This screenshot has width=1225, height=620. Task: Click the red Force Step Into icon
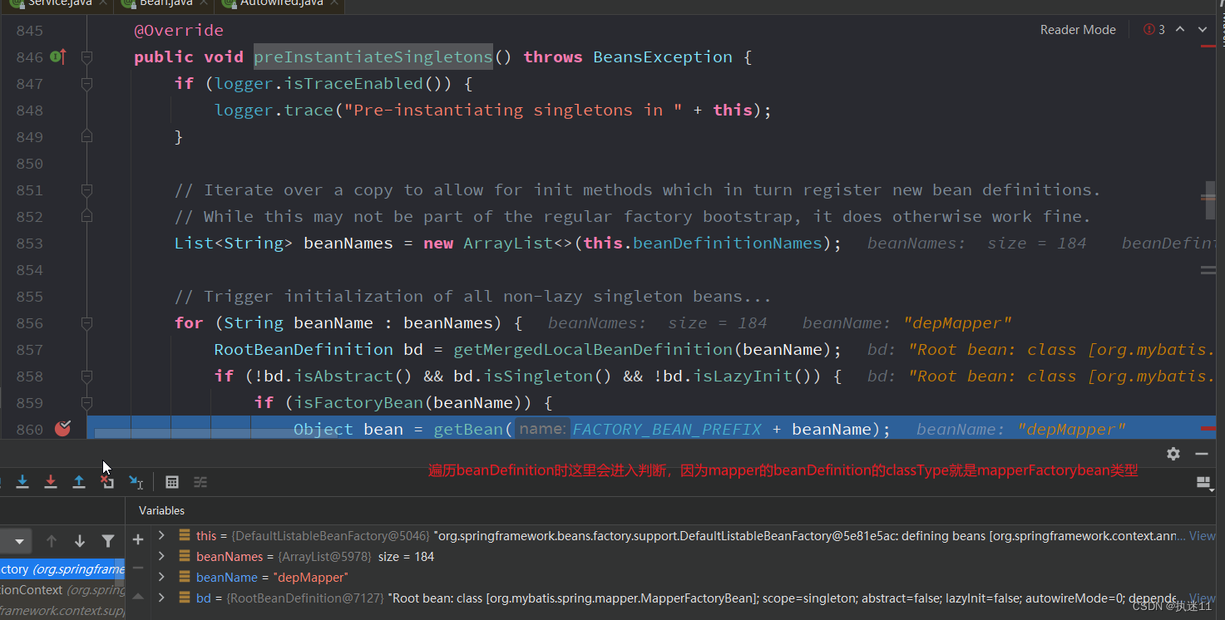click(51, 482)
